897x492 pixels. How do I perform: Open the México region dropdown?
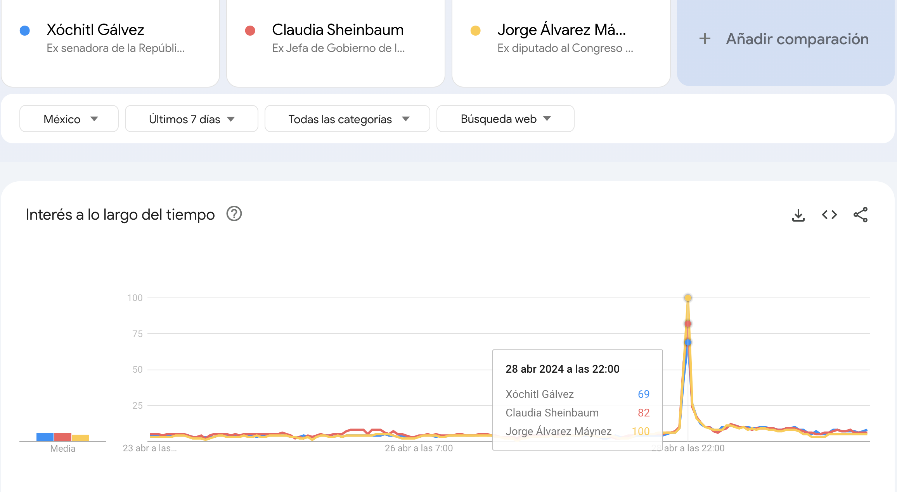69,119
